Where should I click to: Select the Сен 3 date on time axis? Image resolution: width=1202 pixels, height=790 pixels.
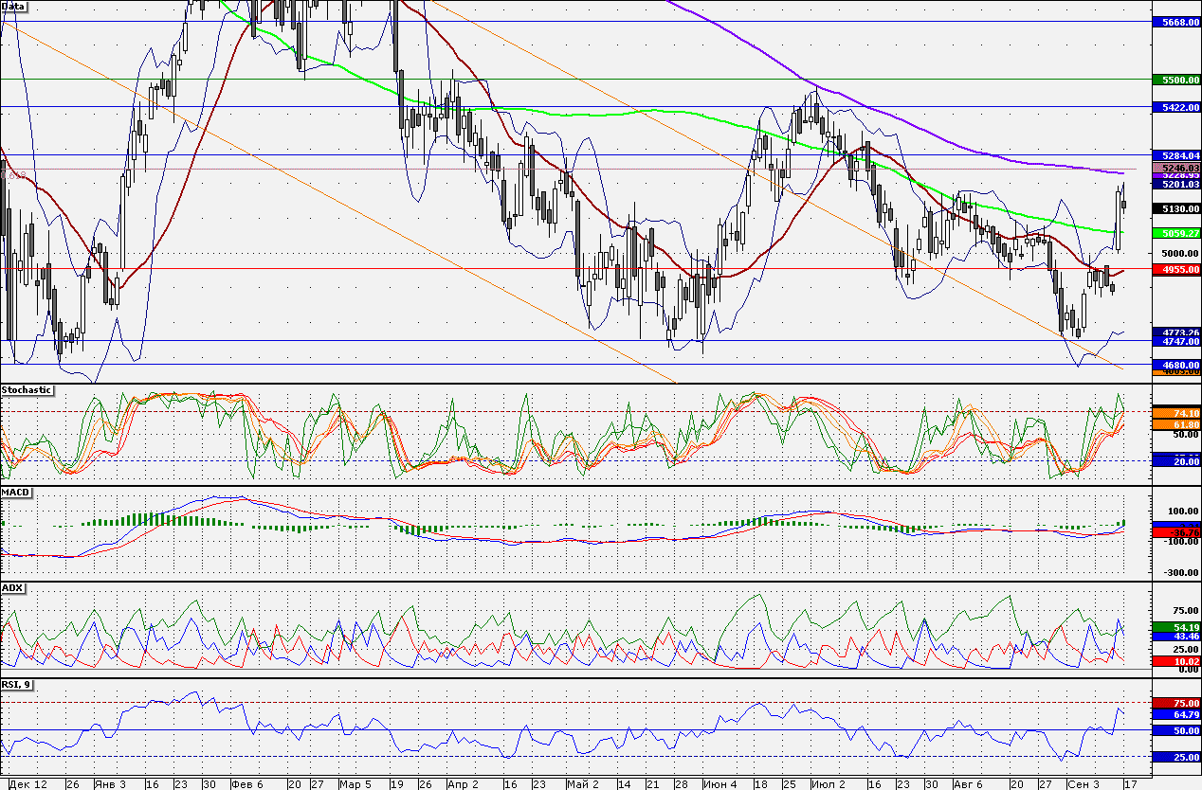1083,784
